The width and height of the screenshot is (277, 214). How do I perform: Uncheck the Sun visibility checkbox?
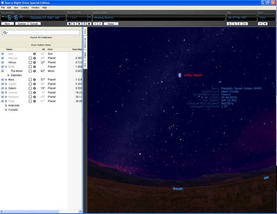click(3, 54)
